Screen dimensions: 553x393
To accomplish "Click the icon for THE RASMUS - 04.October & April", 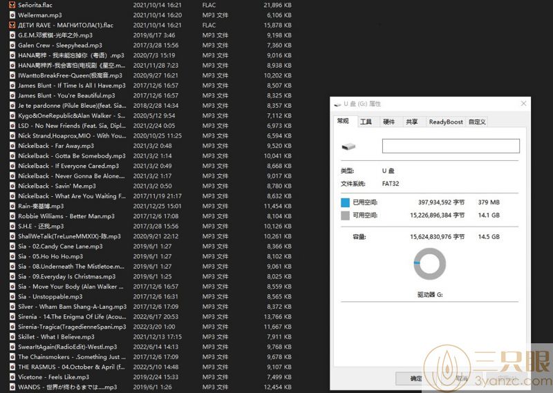I will click(12, 367).
